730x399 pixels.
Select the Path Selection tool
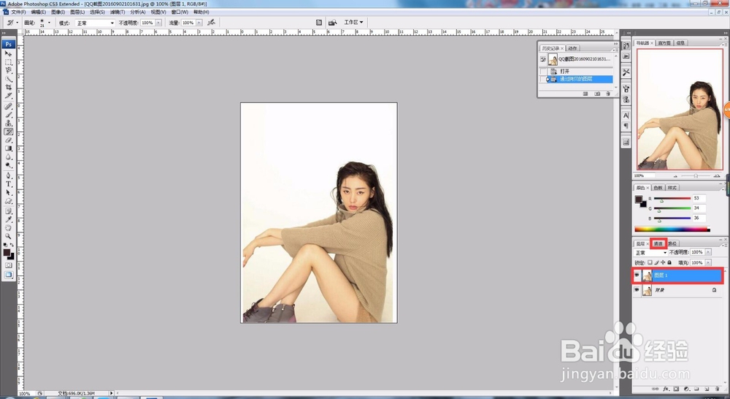(x=8, y=192)
